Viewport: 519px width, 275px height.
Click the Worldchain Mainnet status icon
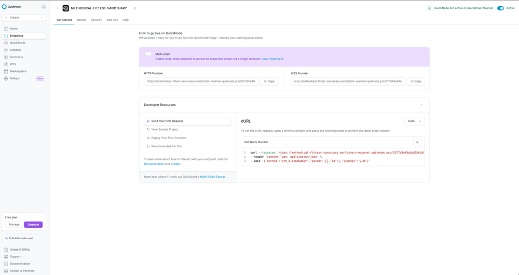(x=430, y=8)
